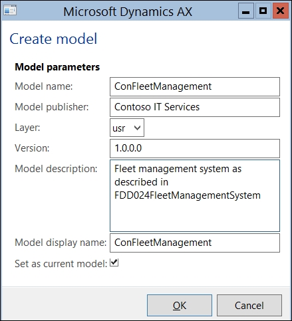Screen dimensions: 292x321
Task: Maximize the Microsoft Dynamics AX dialog
Action: (x=263, y=11)
